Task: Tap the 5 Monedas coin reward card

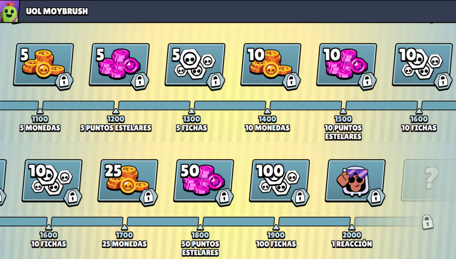Action: pyautogui.click(x=43, y=65)
